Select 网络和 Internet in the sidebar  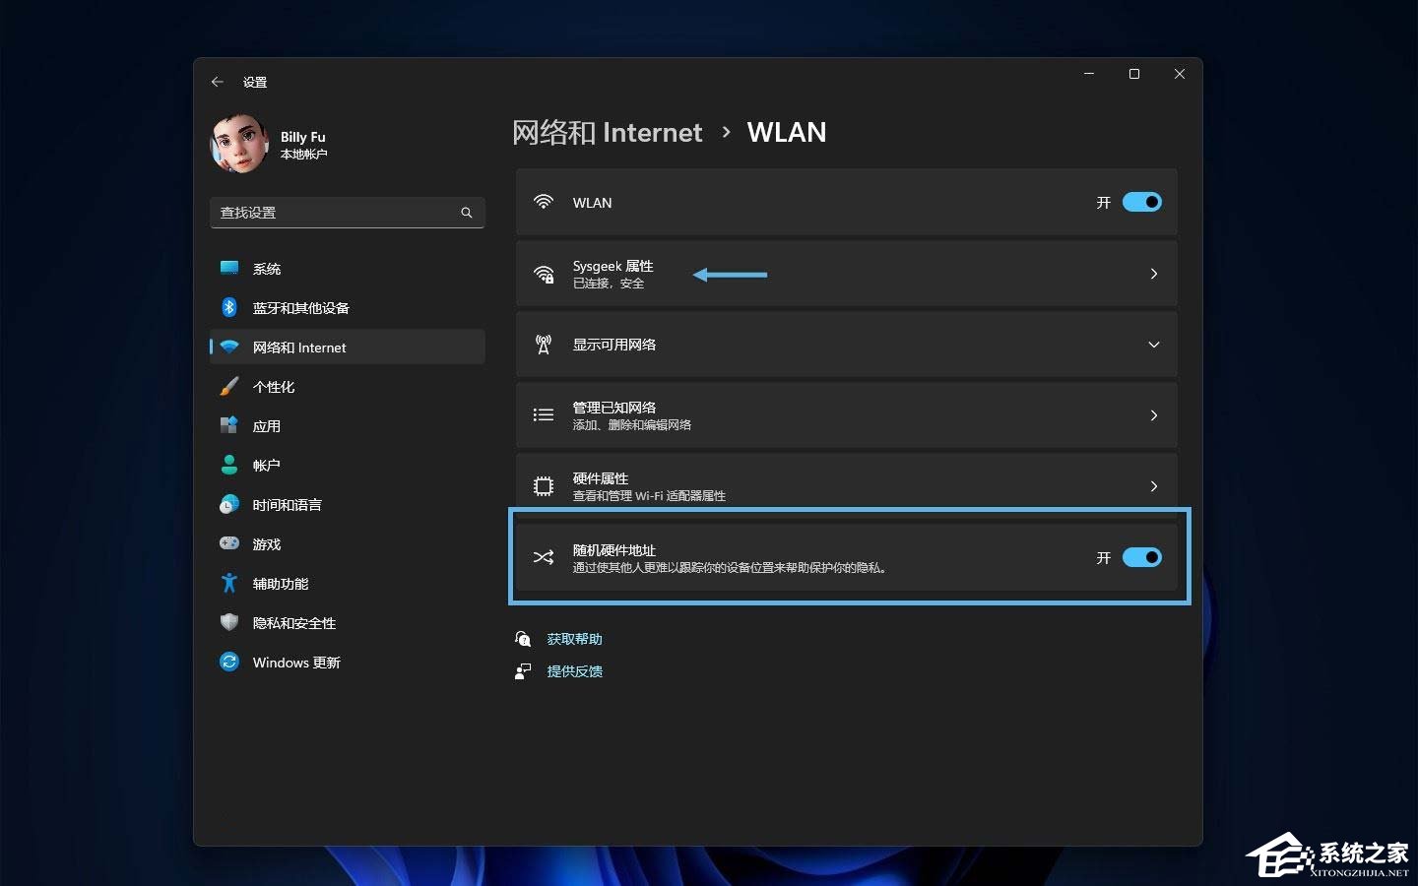click(x=298, y=347)
